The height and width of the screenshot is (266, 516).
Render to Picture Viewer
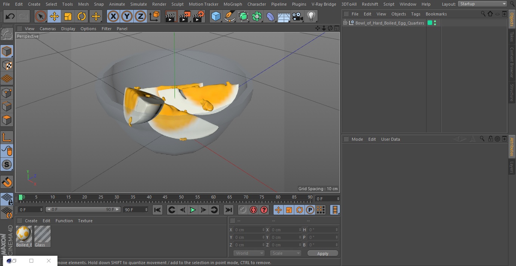(185, 16)
